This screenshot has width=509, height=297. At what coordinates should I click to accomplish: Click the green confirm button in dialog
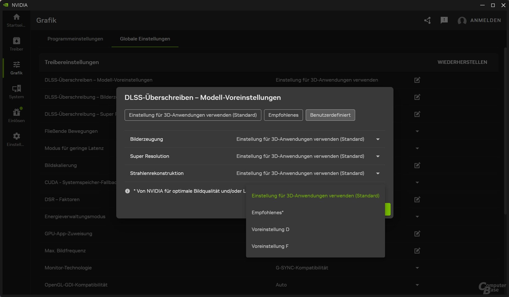pos(388,209)
